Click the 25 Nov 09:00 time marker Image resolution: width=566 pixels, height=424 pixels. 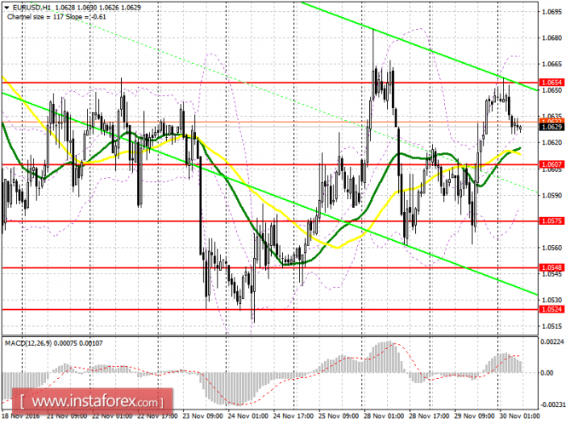click(x=338, y=416)
